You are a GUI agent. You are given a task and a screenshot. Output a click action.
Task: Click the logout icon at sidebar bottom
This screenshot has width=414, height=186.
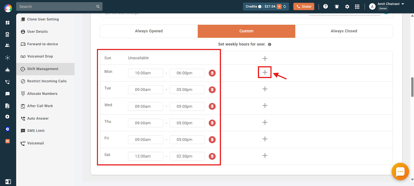[8, 182]
